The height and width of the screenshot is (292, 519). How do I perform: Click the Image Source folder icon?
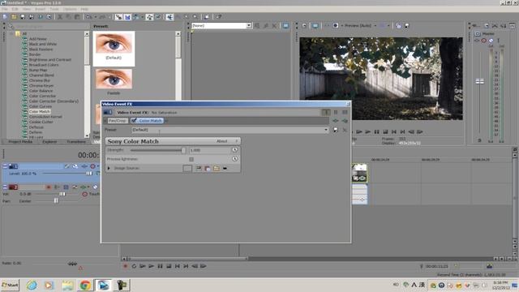217,168
